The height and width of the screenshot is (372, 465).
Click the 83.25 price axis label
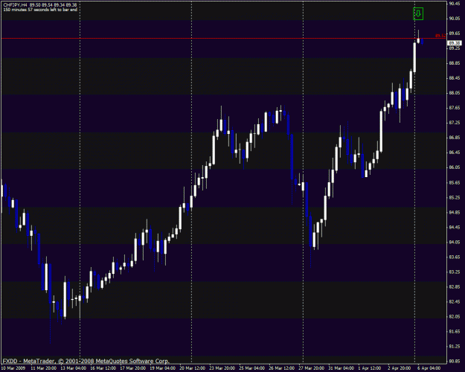[455, 272]
